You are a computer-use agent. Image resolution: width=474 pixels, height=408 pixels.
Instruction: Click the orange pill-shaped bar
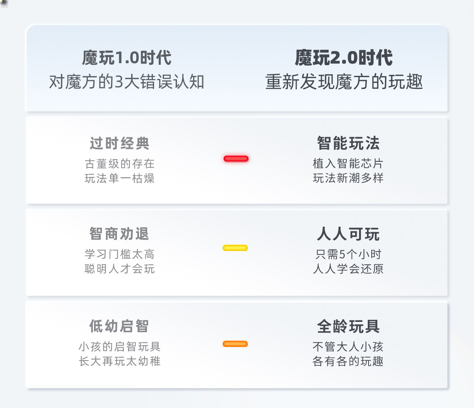[x=235, y=344]
